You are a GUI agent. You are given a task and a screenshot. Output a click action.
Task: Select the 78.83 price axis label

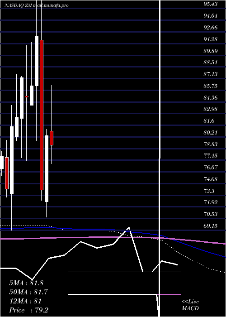click(x=211, y=144)
